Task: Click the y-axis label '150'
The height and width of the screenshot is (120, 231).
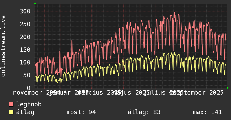Action: click(x=25, y=50)
